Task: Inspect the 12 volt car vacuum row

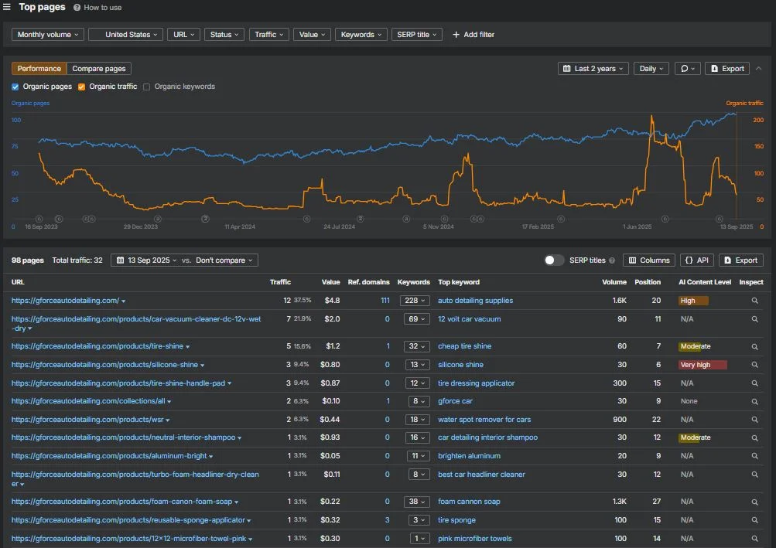Action: point(754,319)
